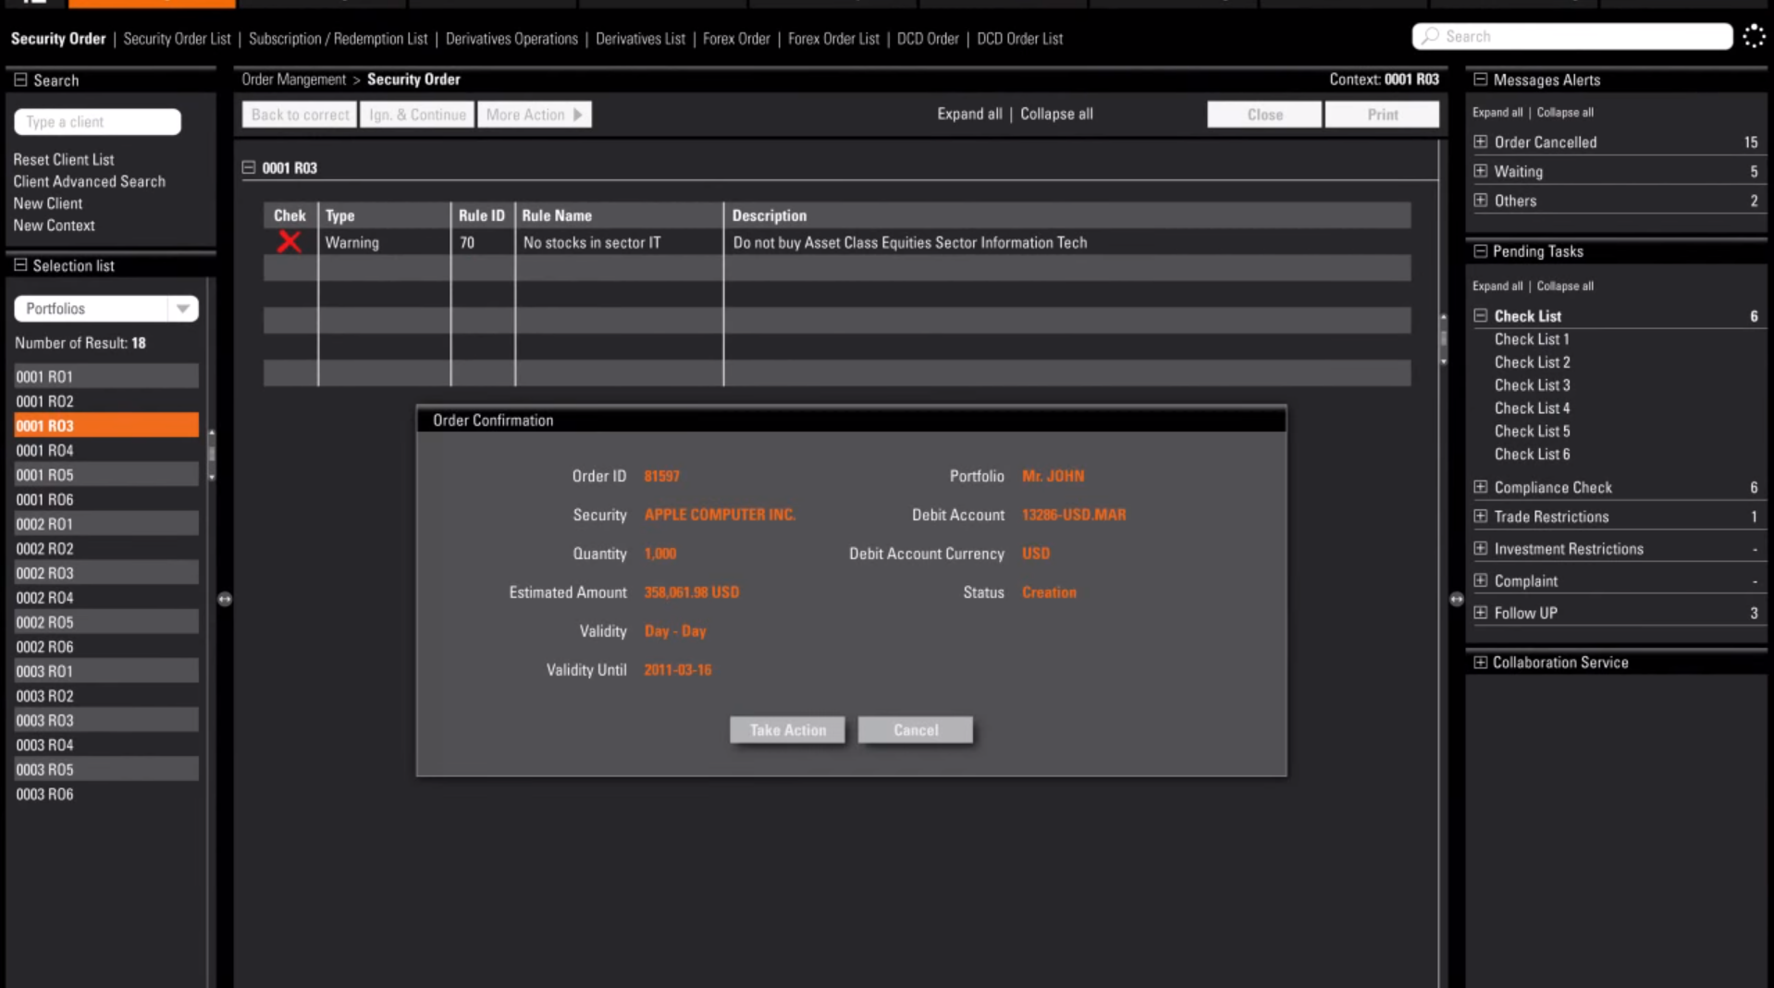Open the Portfolios selection dropdown
The width and height of the screenshot is (1774, 988).
pos(182,308)
